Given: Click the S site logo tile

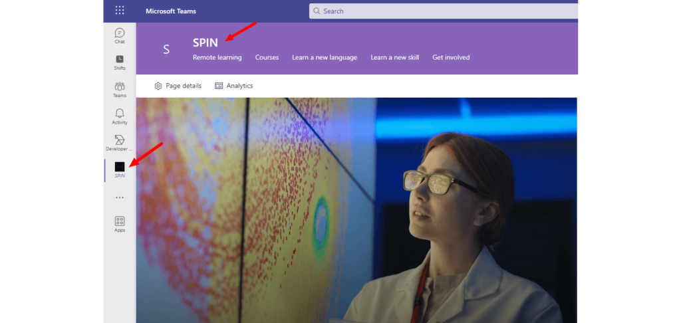Looking at the screenshot, I should (166, 49).
